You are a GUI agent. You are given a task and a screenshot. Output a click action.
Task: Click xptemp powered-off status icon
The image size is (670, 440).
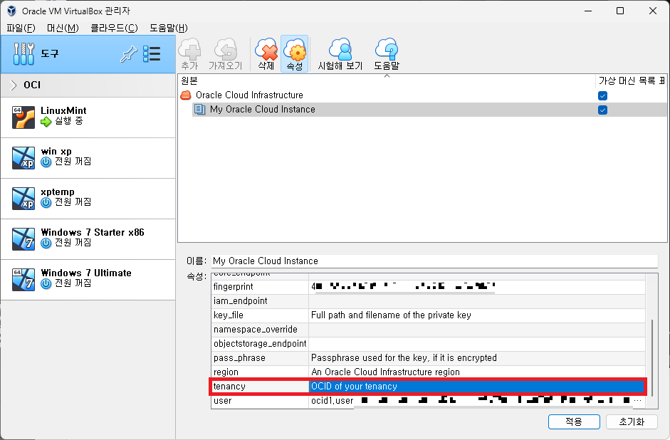pyautogui.click(x=46, y=202)
